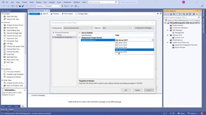Open the File menu
Image resolution: width=206 pixels, height=115 pixels.
tap(7, 2)
